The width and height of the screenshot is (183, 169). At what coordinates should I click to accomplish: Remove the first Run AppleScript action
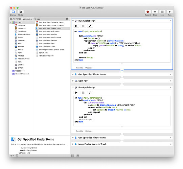click(x=170, y=21)
